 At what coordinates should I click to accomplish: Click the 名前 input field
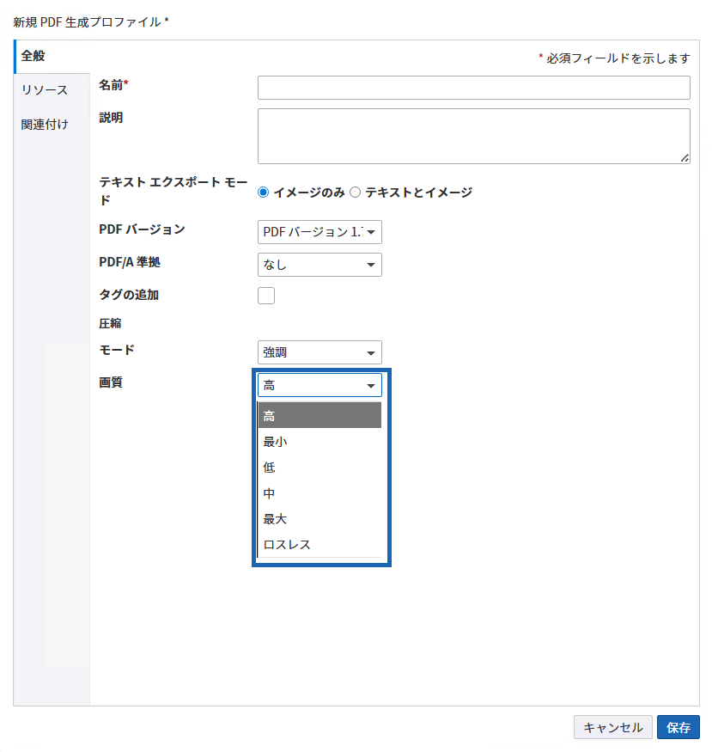(473, 87)
